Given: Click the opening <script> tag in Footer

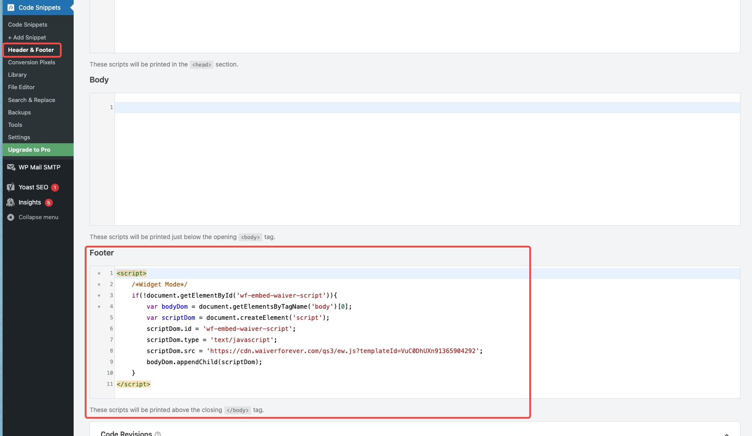Looking at the screenshot, I should point(132,274).
